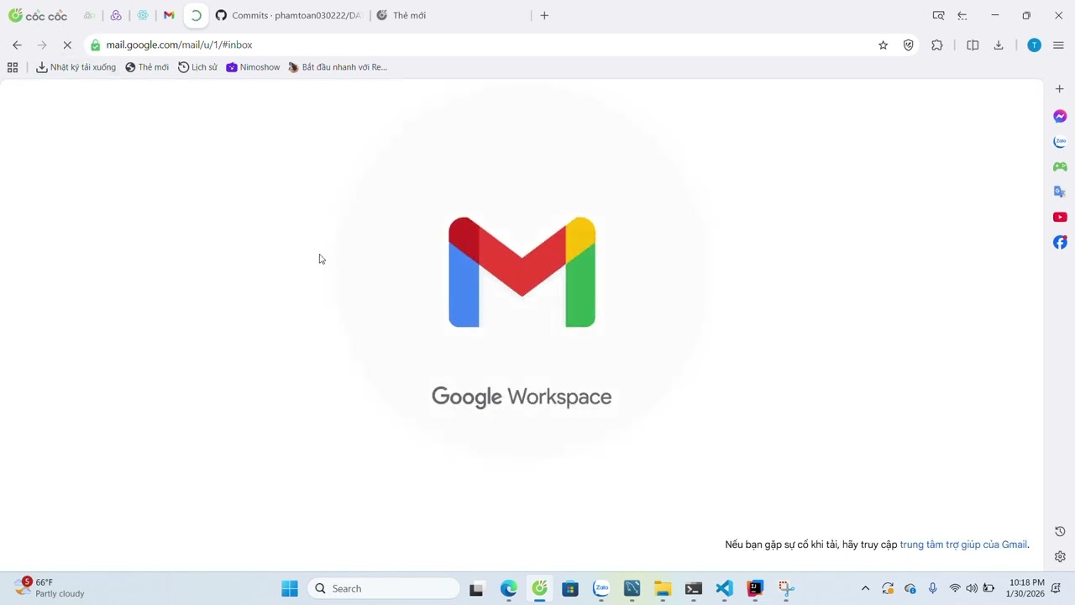Toggle split view in the toolbar
Image resolution: width=1075 pixels, height=605 pixels.
click(x=973, y=45)
